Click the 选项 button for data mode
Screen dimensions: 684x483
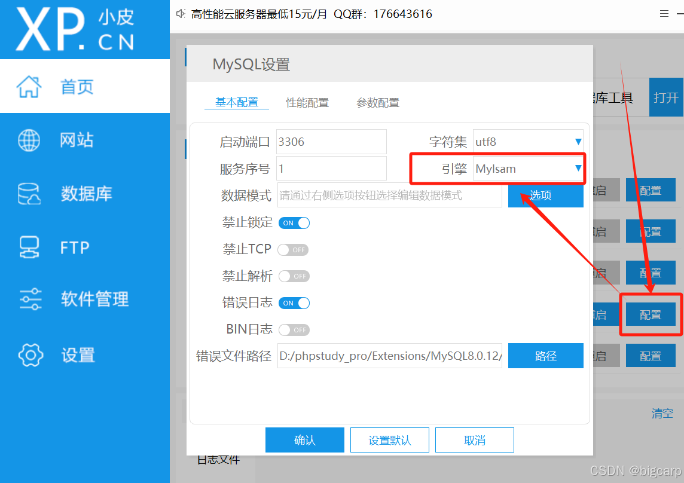546,195
